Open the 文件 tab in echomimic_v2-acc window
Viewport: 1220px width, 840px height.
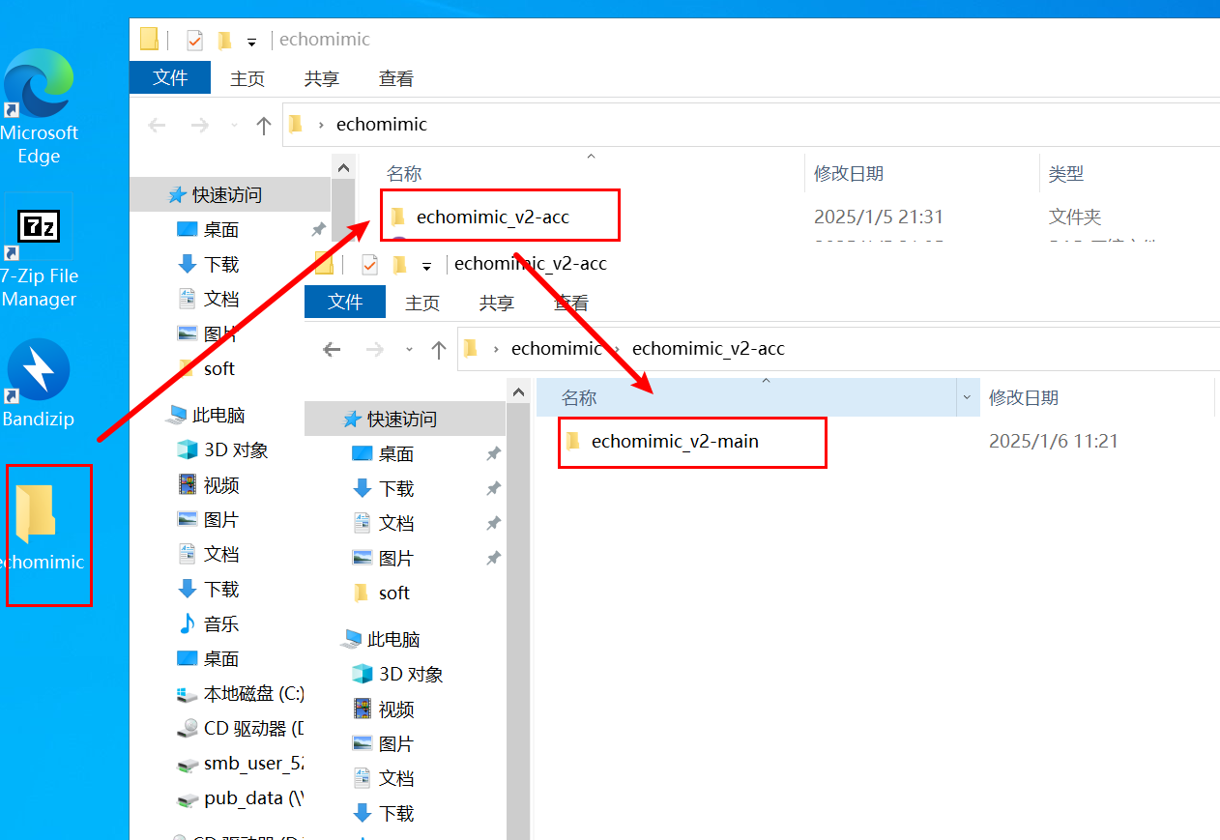tap(345, 302)
